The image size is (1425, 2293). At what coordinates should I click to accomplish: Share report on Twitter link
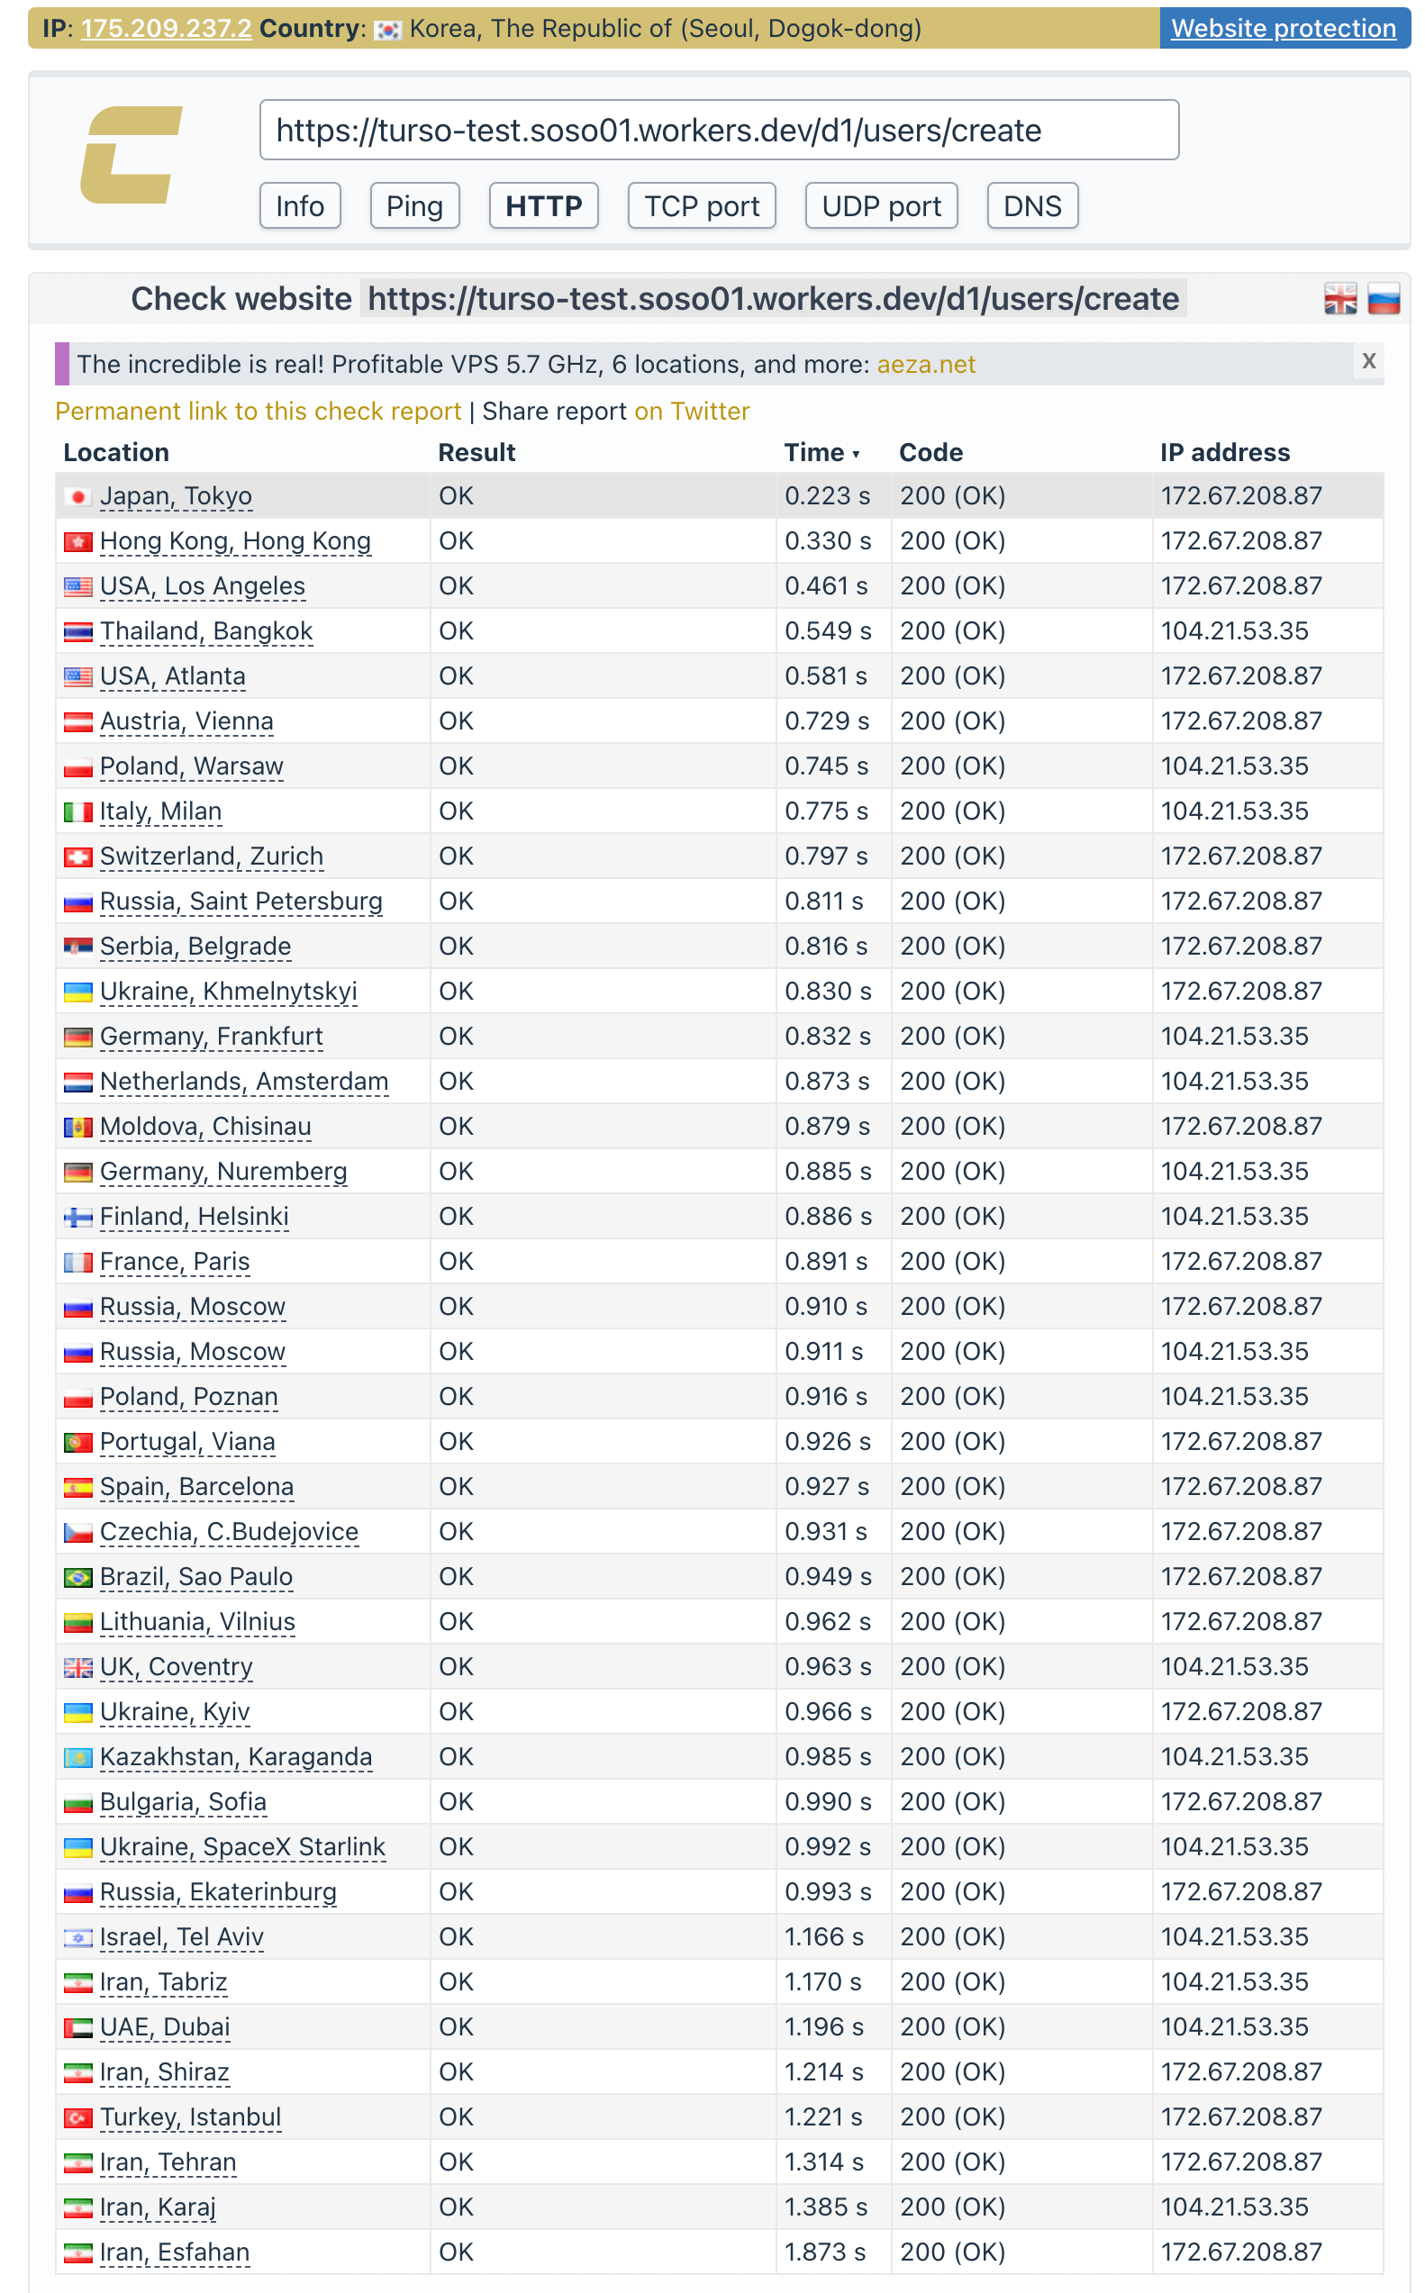point(692,412)
